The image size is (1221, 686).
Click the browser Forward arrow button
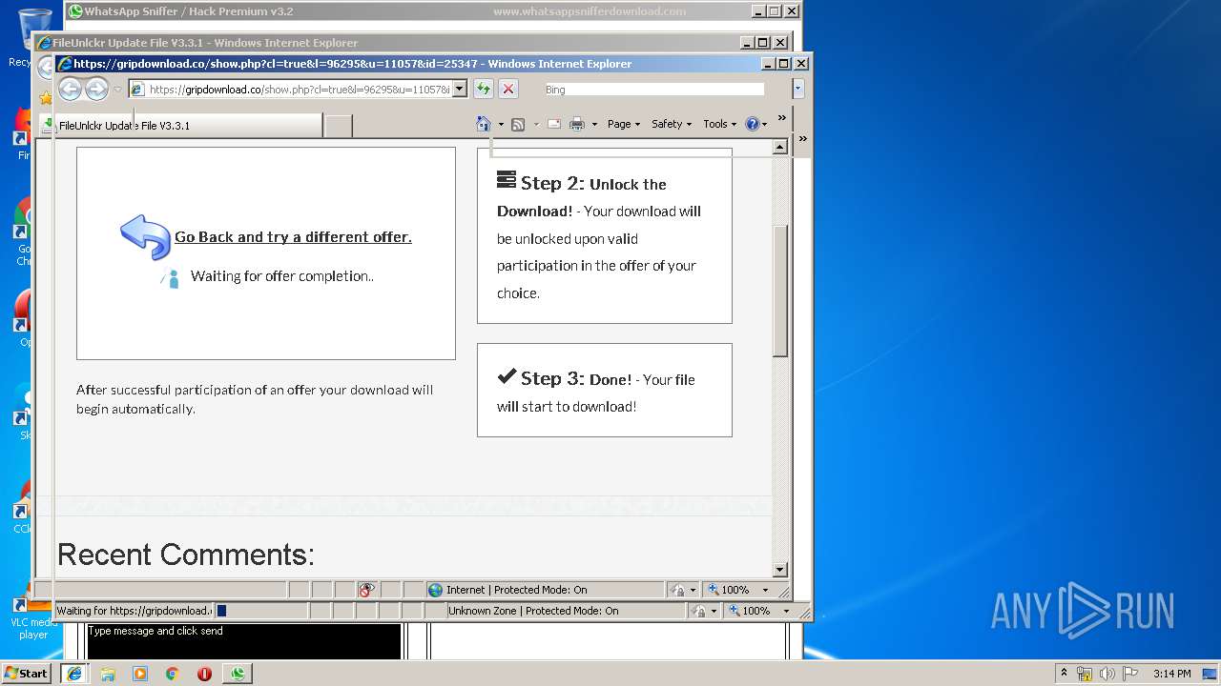pyautogui.click(x=96, y=89)
